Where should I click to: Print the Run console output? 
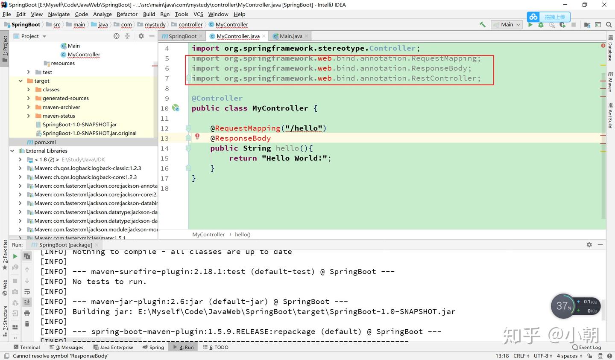click(27, 313)
